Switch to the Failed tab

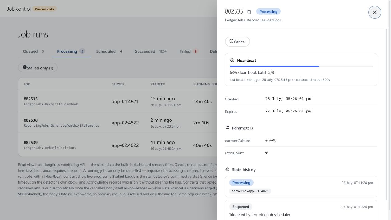(x=189, y=51)
